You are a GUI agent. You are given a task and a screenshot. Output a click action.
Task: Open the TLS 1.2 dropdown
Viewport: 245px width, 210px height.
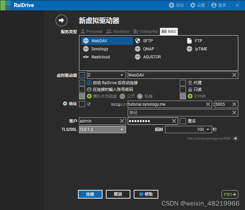103,129
